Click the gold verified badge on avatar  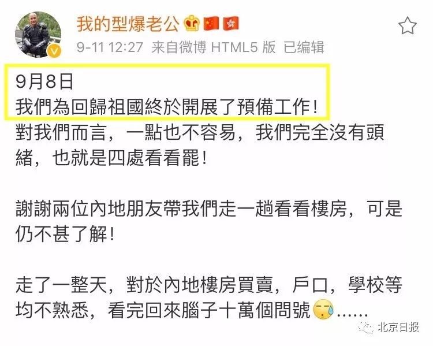54,51
